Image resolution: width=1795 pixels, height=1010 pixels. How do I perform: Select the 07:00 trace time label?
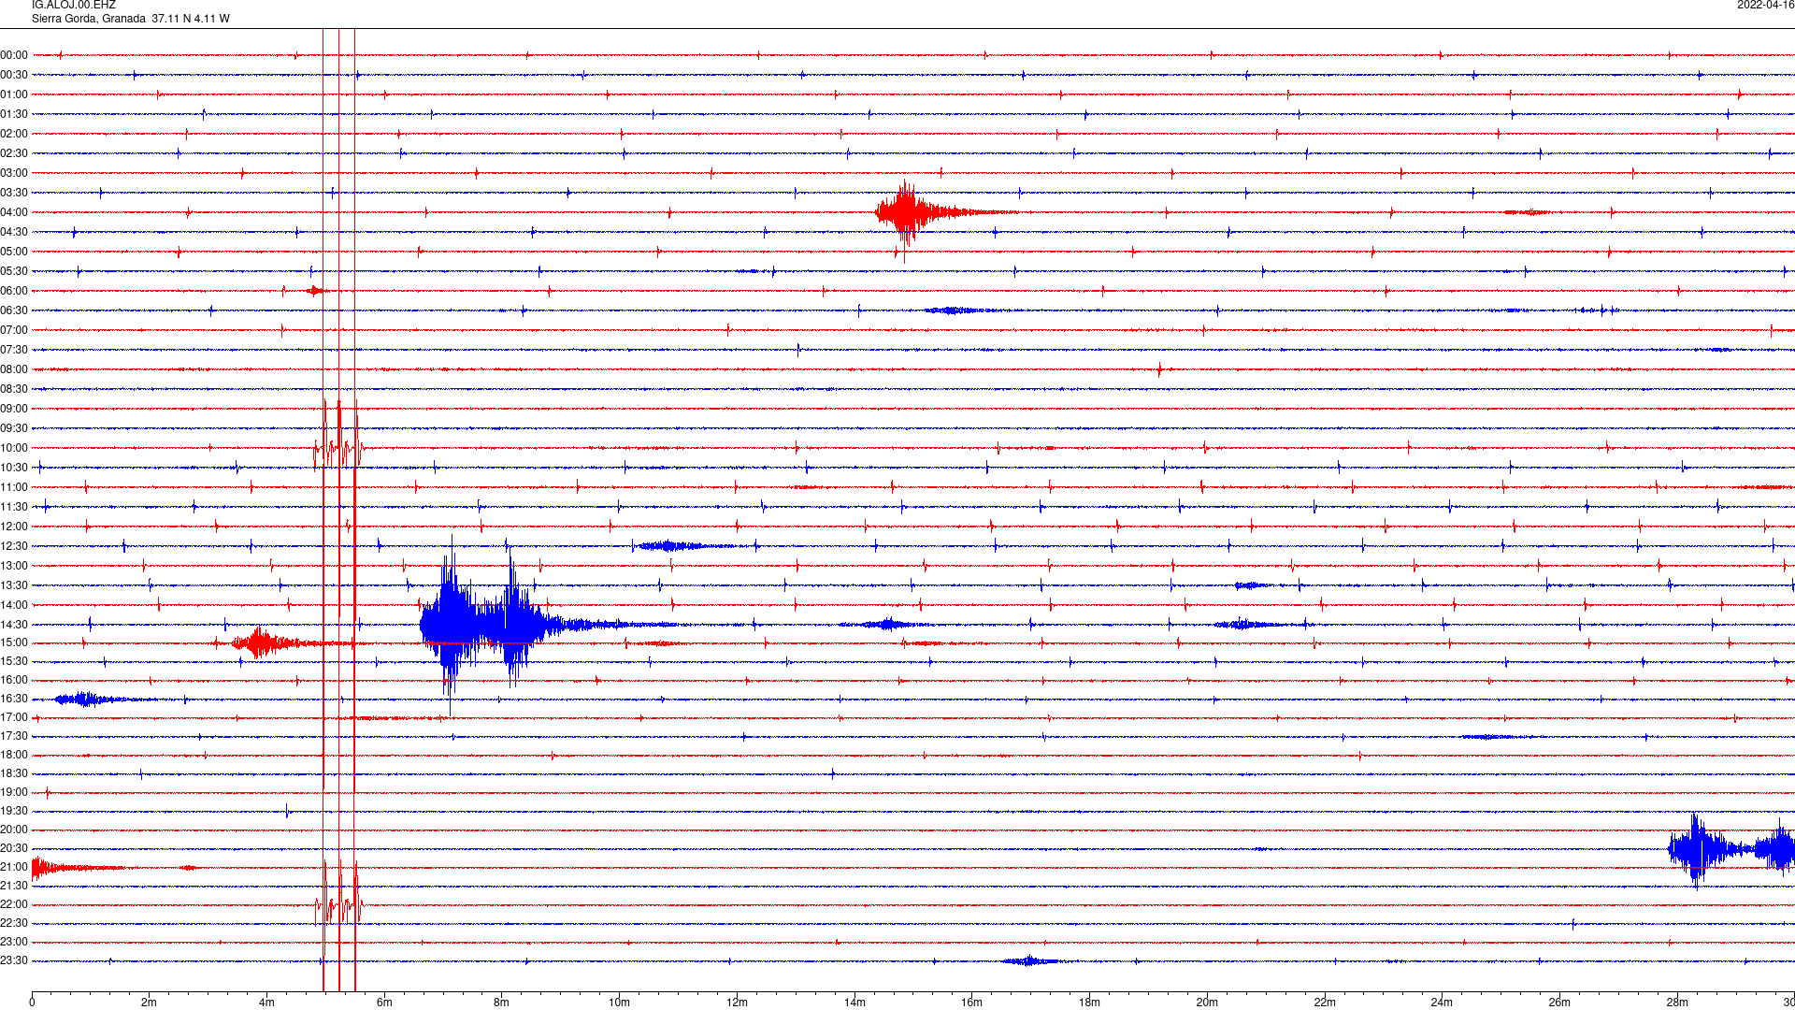[14, 330]
